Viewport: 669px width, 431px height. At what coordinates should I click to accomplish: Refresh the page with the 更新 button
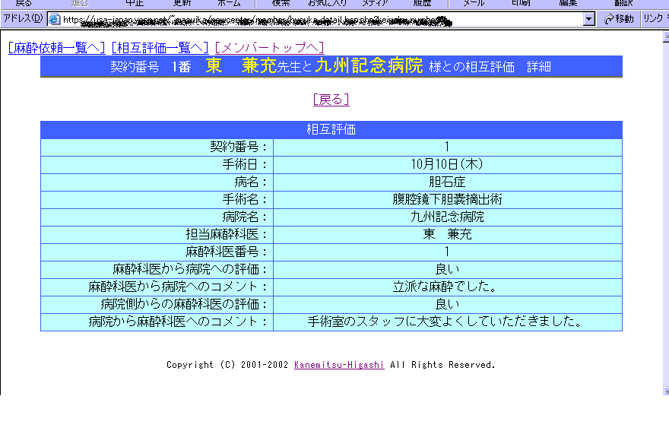pyautogui.click(x=182, y=3)
